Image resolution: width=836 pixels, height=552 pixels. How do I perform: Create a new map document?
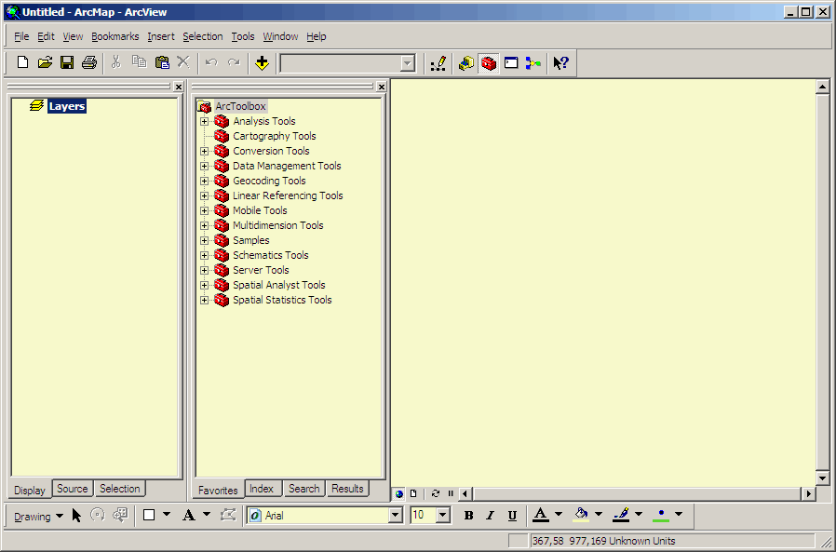[22, 63]
